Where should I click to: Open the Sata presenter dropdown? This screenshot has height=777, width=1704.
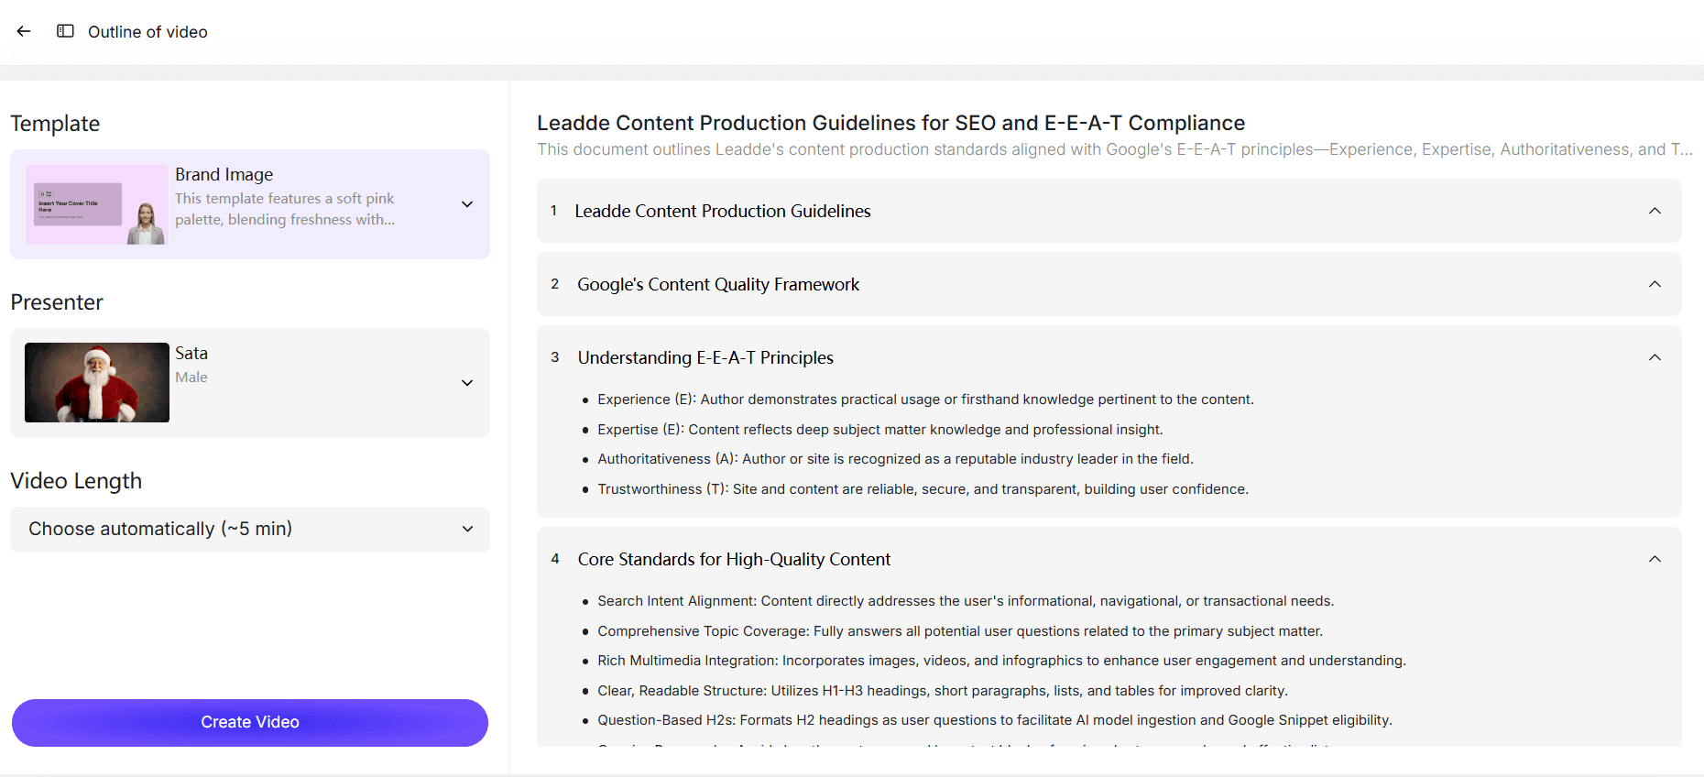(x=467, y=383)
